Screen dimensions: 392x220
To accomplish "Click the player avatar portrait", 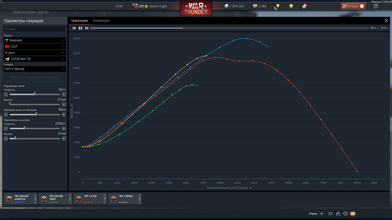I will pos(135,6).
